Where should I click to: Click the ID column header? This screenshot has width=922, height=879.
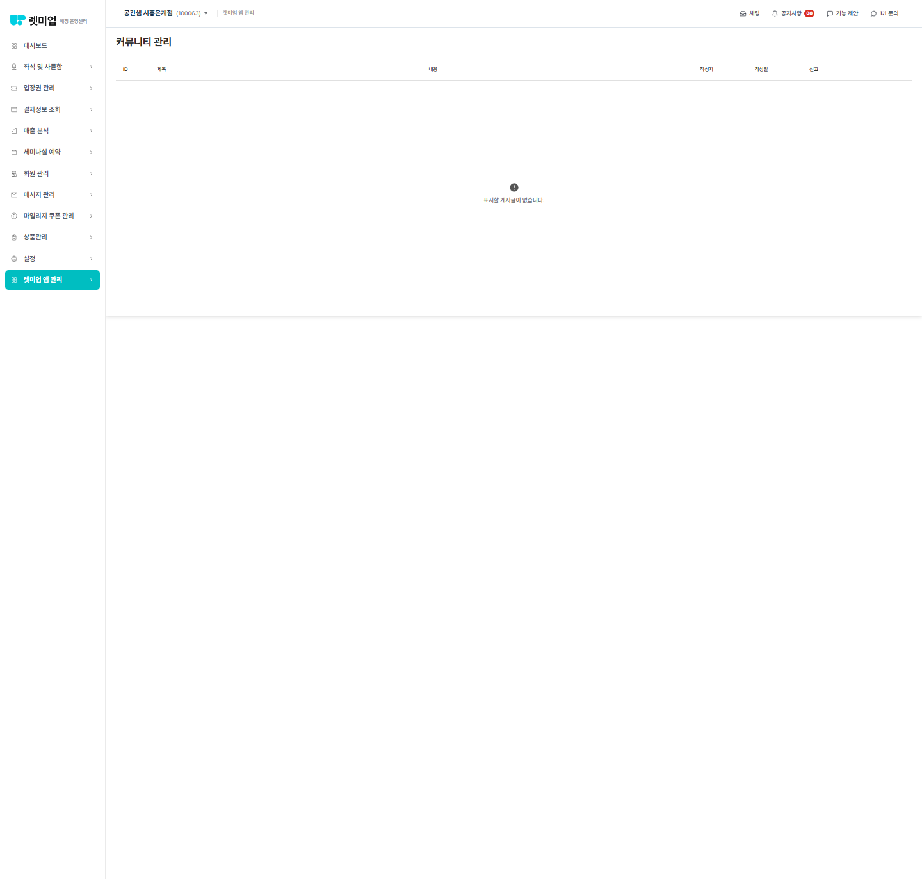(125, 69)
